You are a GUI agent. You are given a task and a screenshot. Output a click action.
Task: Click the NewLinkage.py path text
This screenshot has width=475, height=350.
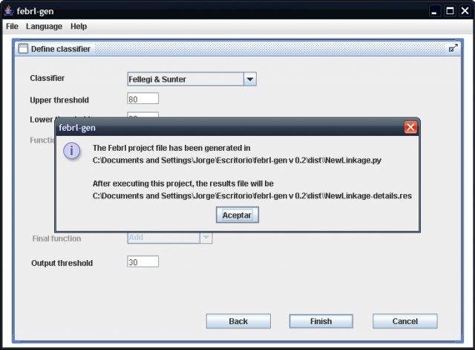[237, 161]
